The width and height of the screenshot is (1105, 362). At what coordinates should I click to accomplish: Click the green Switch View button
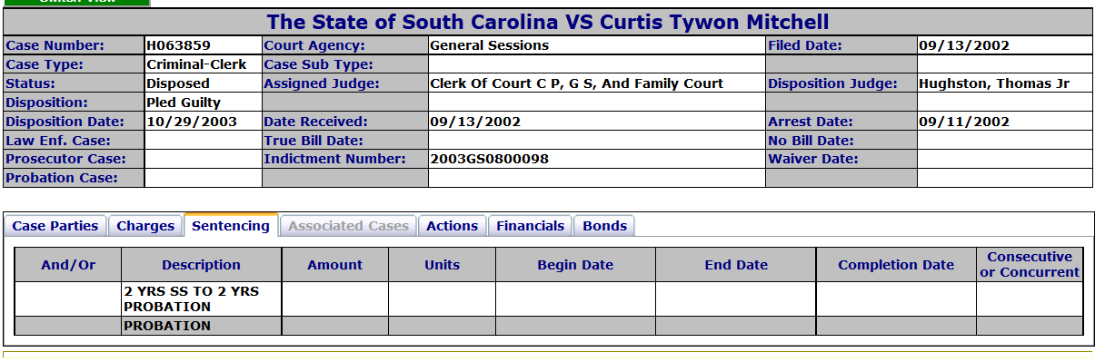[x=75, y=3]
